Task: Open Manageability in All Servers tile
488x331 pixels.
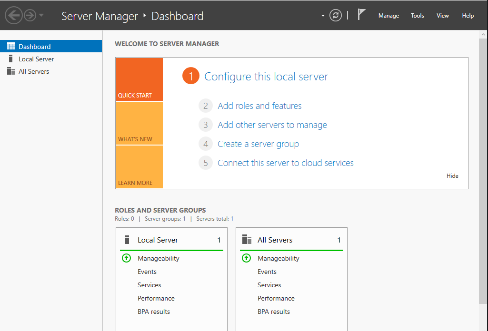Action: pos(278,258)
